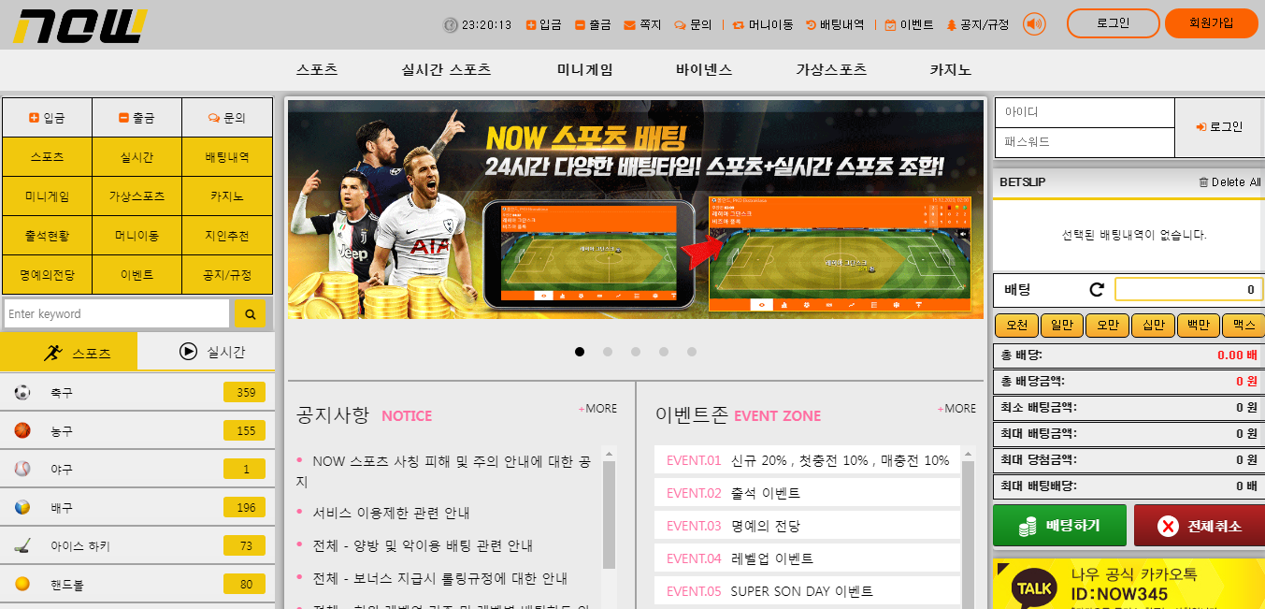Click the betting amount input field
The image size is (1265, 609).
coord(1188,290)
